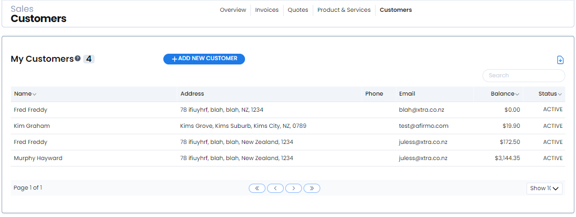The height and width of the screenshot is (217, 576).
Task: Sort customers by the Status column
Action: 550,94
